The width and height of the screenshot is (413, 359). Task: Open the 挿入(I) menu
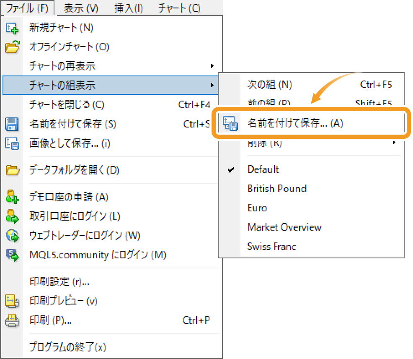click(x=129, y=8)
